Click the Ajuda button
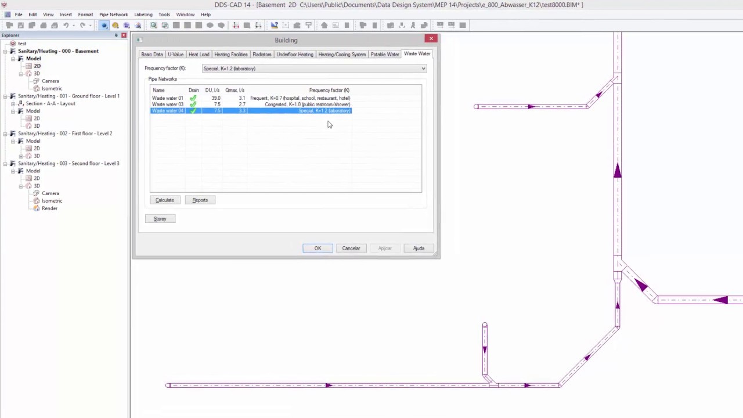The image size is (743, 418). pos(419,248)
